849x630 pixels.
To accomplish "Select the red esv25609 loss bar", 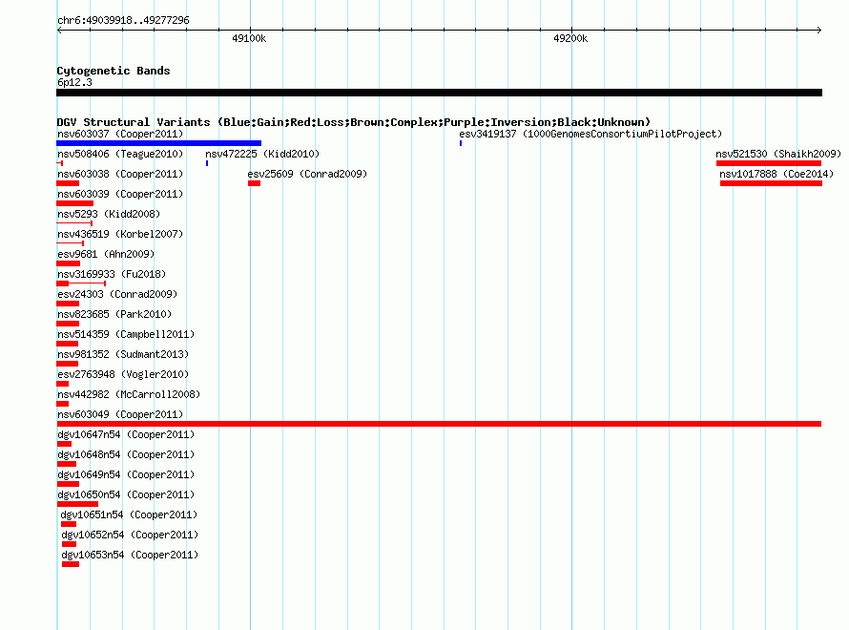I will point(255,183).
